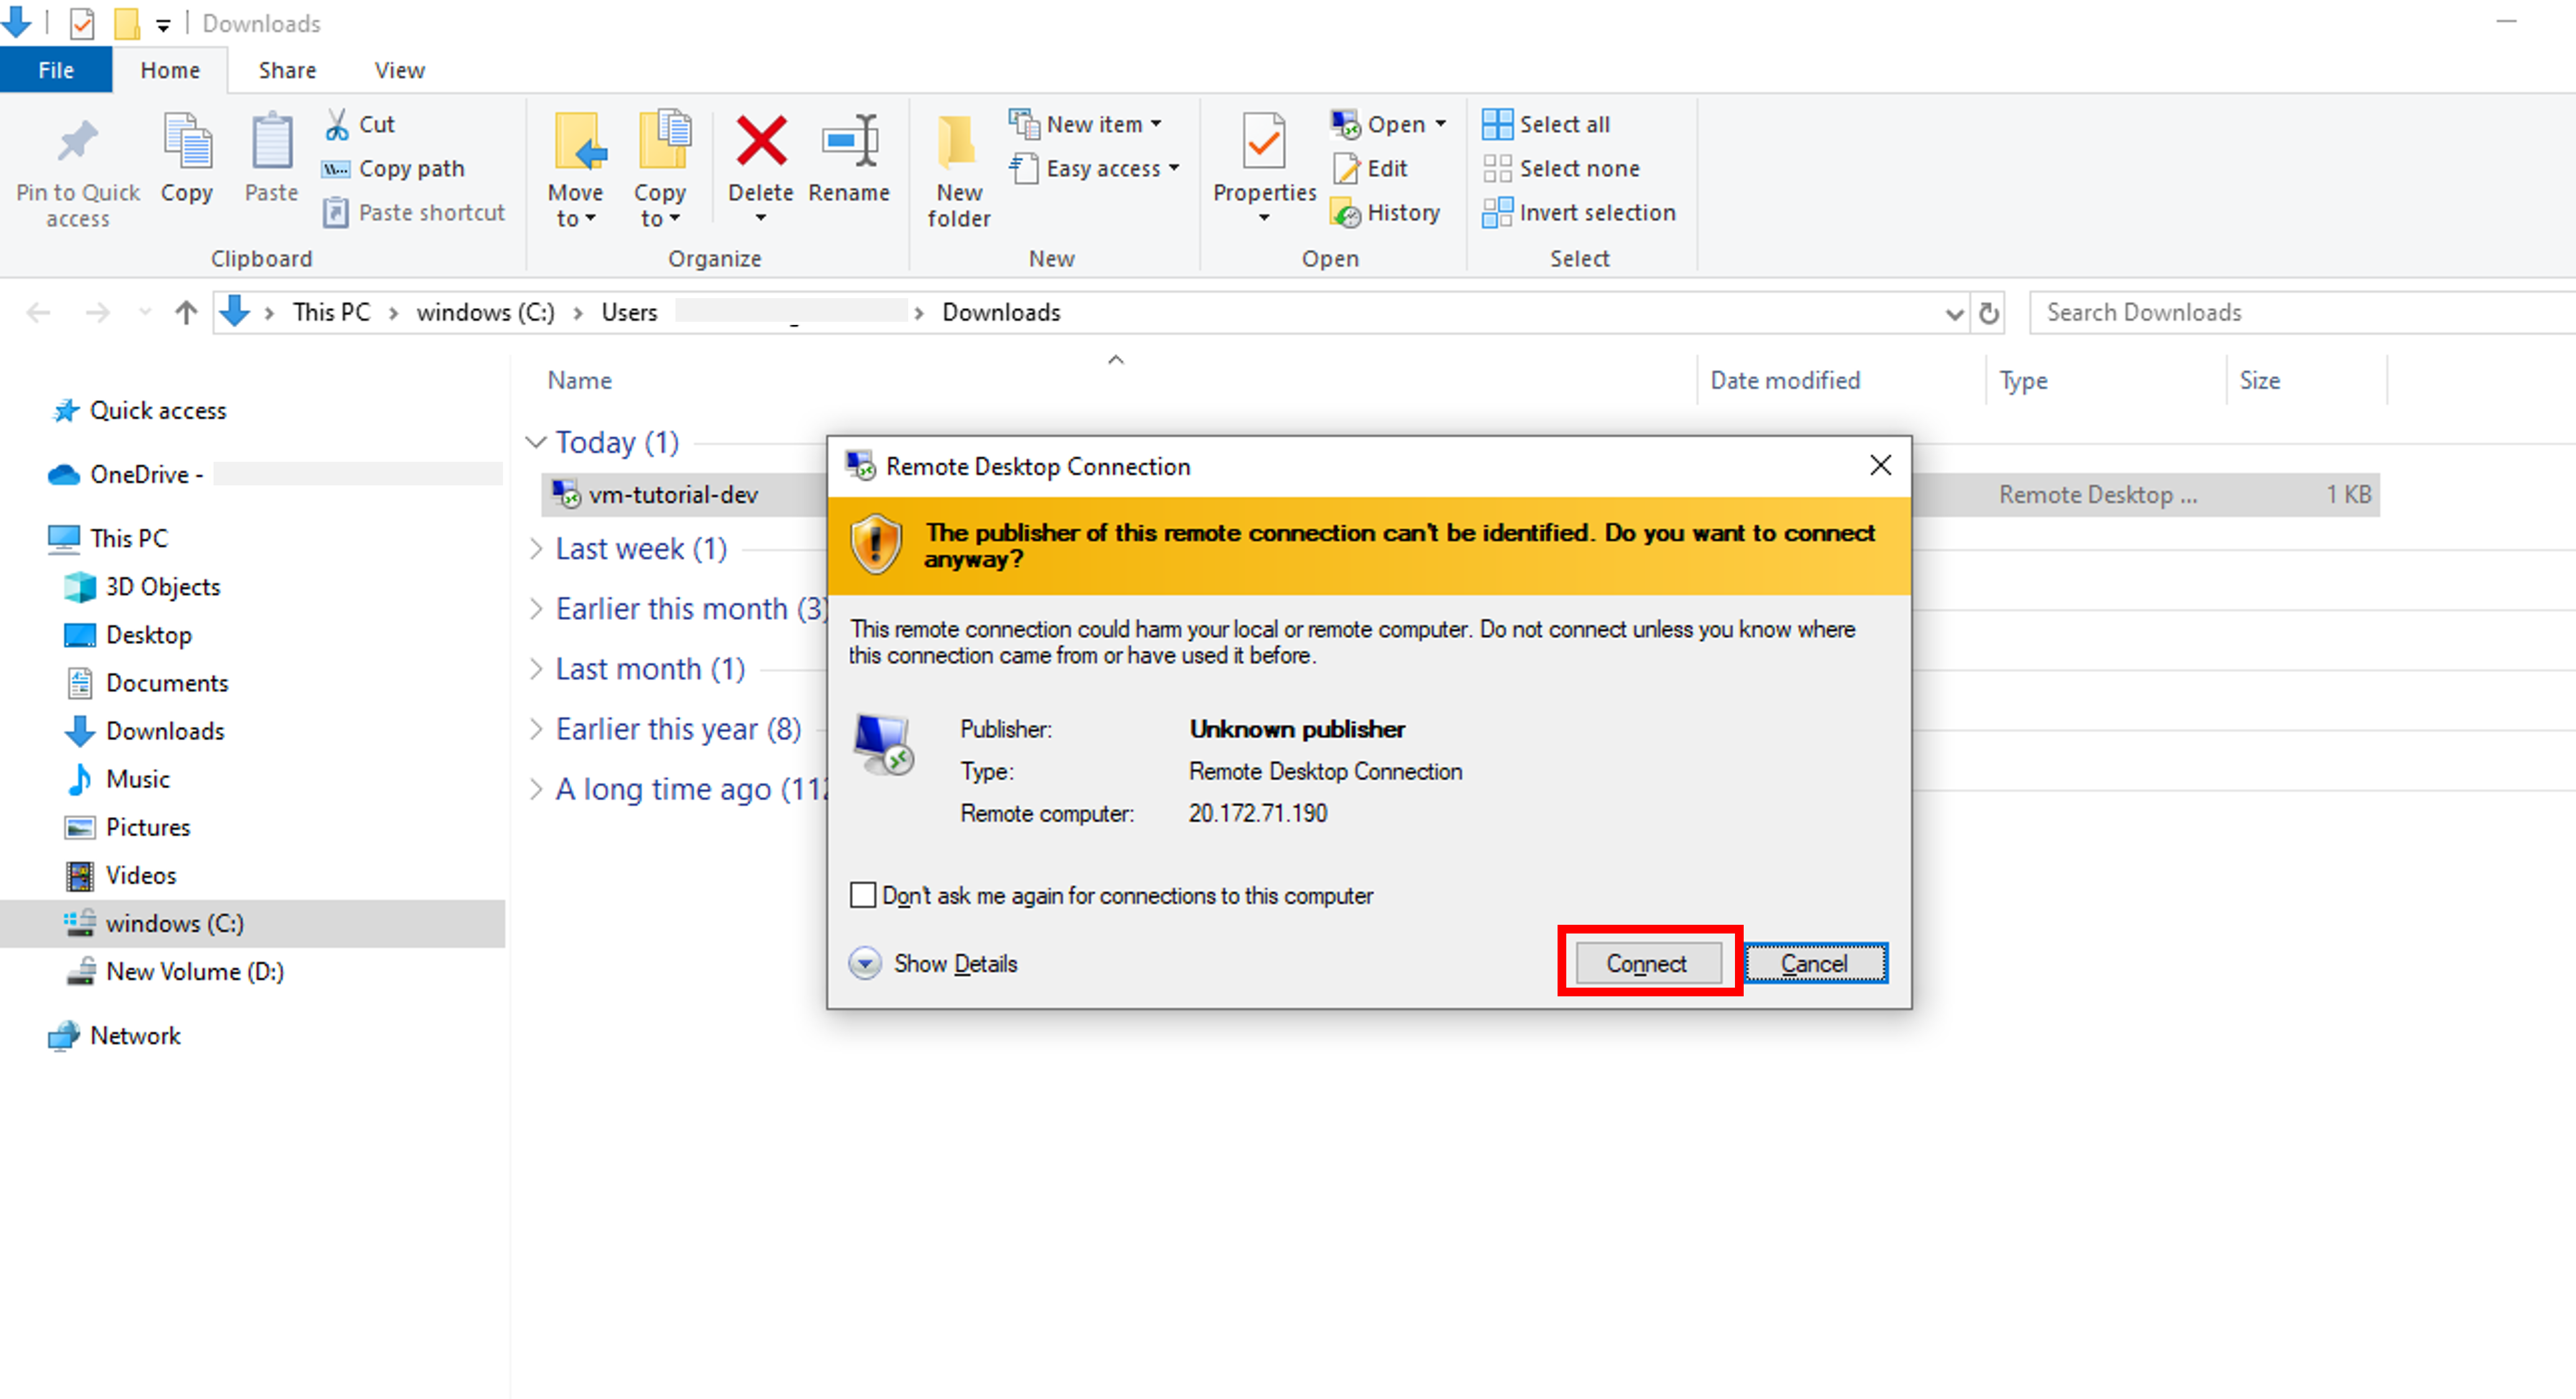Check "Don't ask me again" checkbox
The width and height of the screenshot is (2576, 1399).
click(x=863, y=895)
